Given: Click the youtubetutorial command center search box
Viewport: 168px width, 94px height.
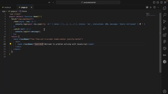Looking at the screenshot, I should (88, 2).
